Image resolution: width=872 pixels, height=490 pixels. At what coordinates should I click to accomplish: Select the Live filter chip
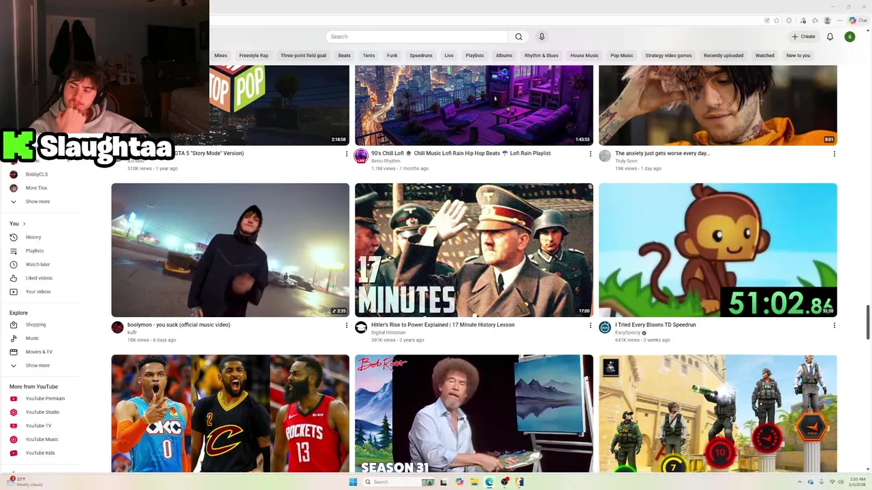[449, 55]
